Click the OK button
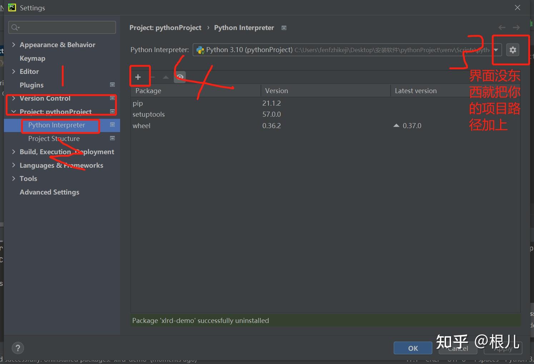 [x=413, y=348]
